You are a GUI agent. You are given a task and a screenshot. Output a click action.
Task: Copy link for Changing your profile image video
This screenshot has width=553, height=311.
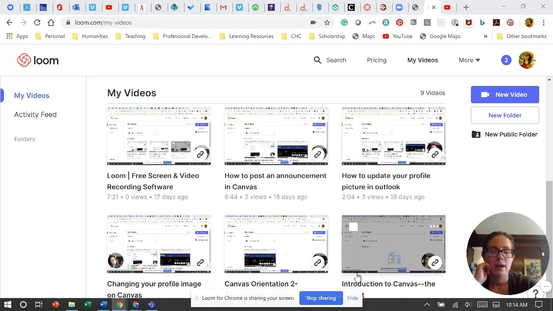tap(200, 263)
